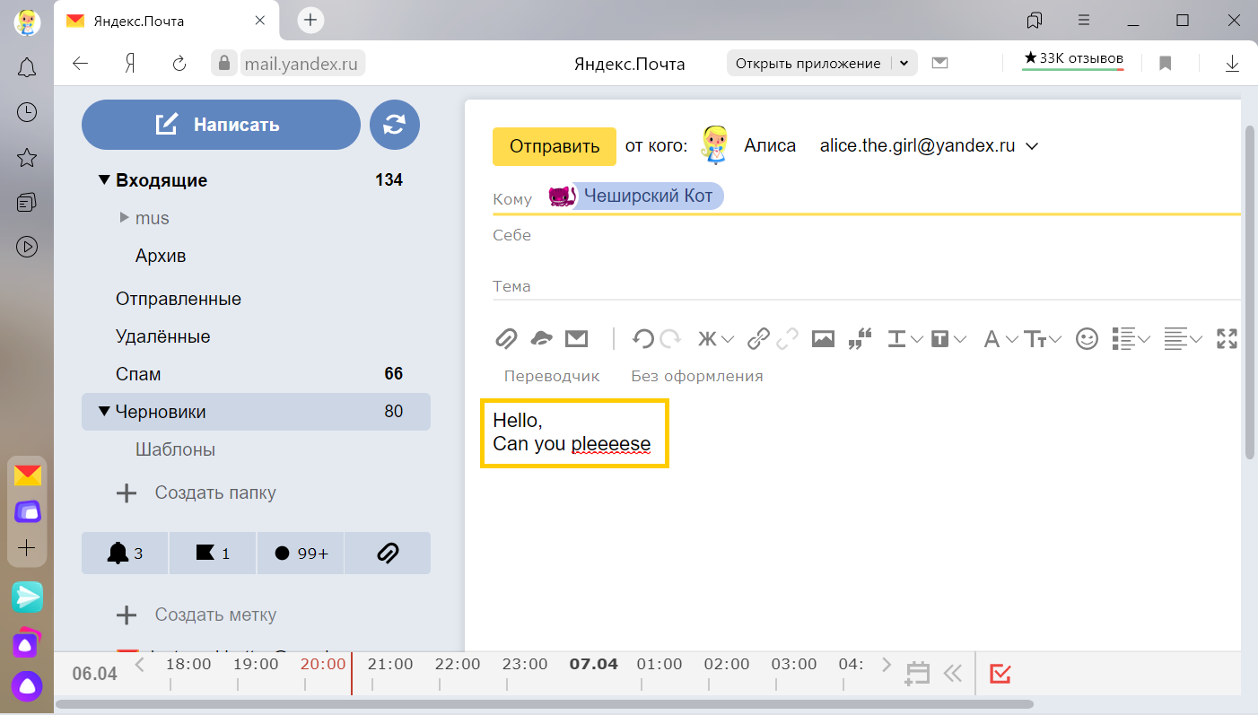
Task: Open the font size Tт dropdown
Action: (1044, 338)
